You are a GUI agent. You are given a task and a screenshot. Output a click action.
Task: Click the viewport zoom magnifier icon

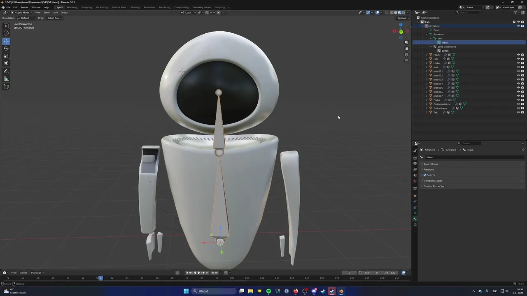[406, 42]
